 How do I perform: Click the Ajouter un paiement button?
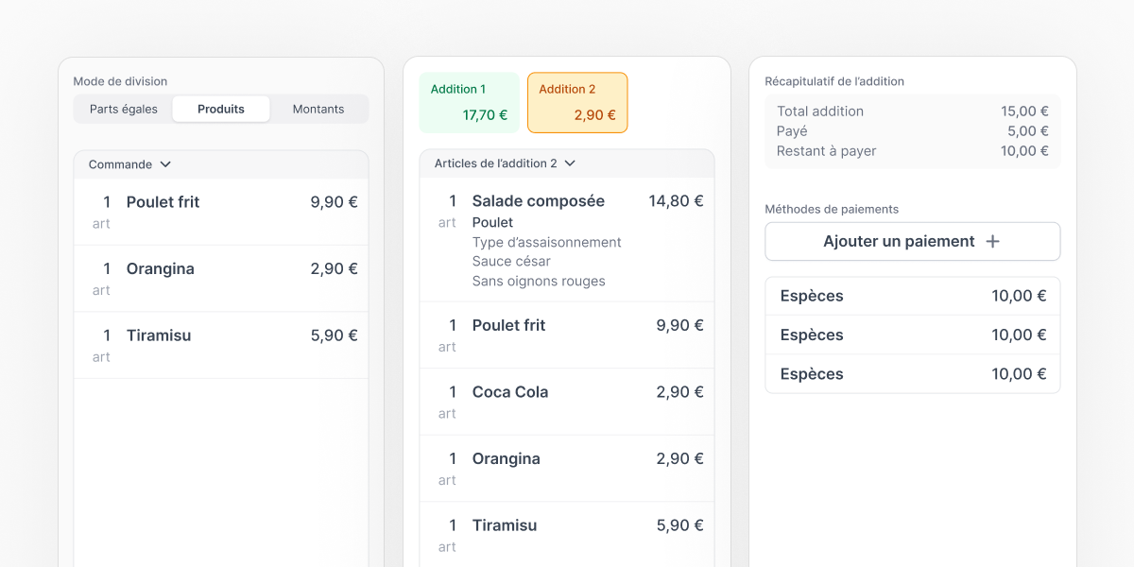(x=912, y=242)
